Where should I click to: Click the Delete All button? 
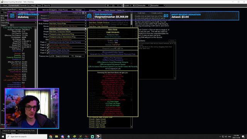(120, 10)
